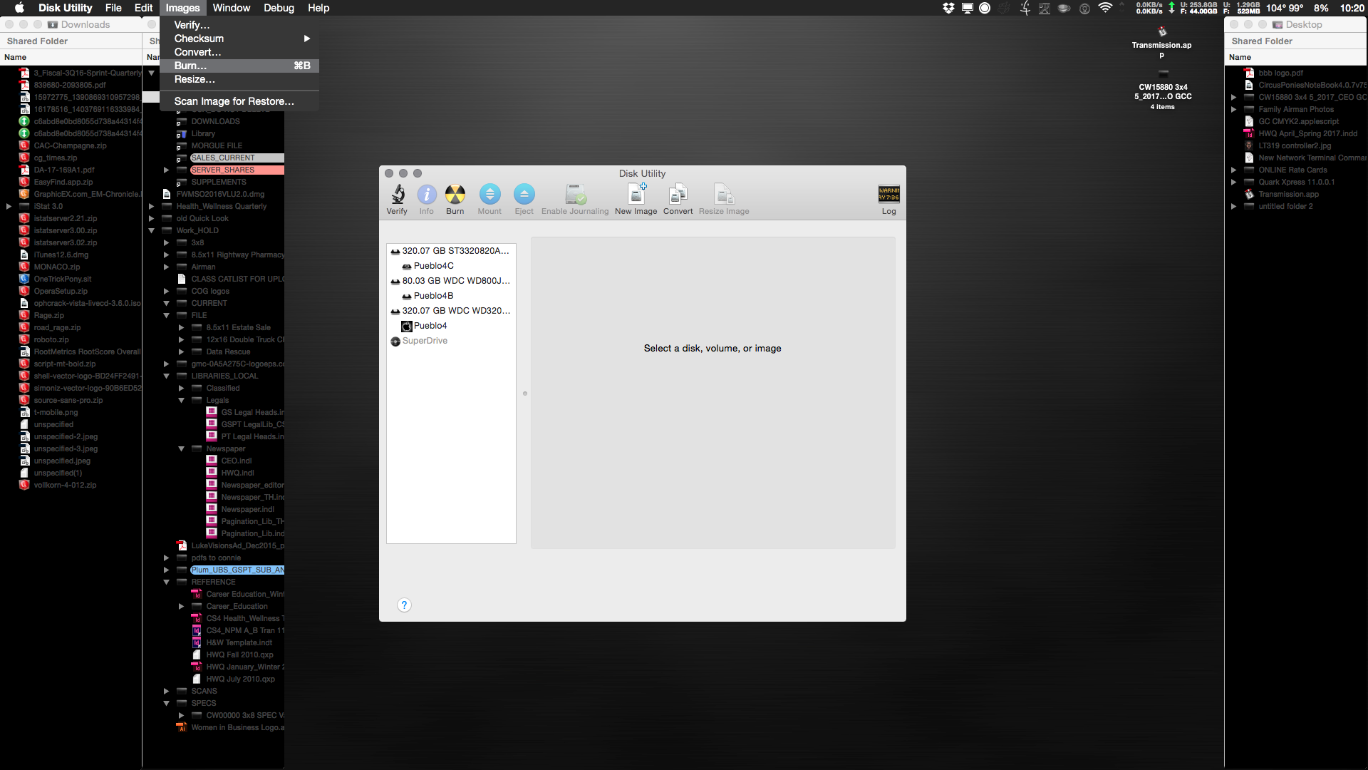Select iTunes12.6.dmg in Downloads window
Viewport: 1368px width, 770px height.
[61, 255]
